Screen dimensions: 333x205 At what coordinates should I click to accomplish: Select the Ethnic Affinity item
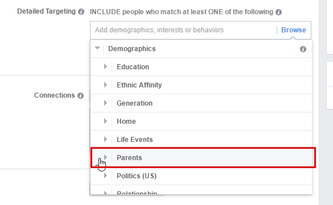[x=201, y=85]
